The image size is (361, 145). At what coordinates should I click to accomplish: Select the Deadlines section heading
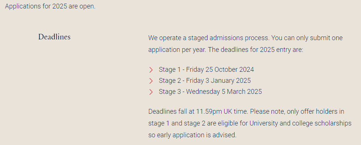pyautogui.click(x=54, y=37)
